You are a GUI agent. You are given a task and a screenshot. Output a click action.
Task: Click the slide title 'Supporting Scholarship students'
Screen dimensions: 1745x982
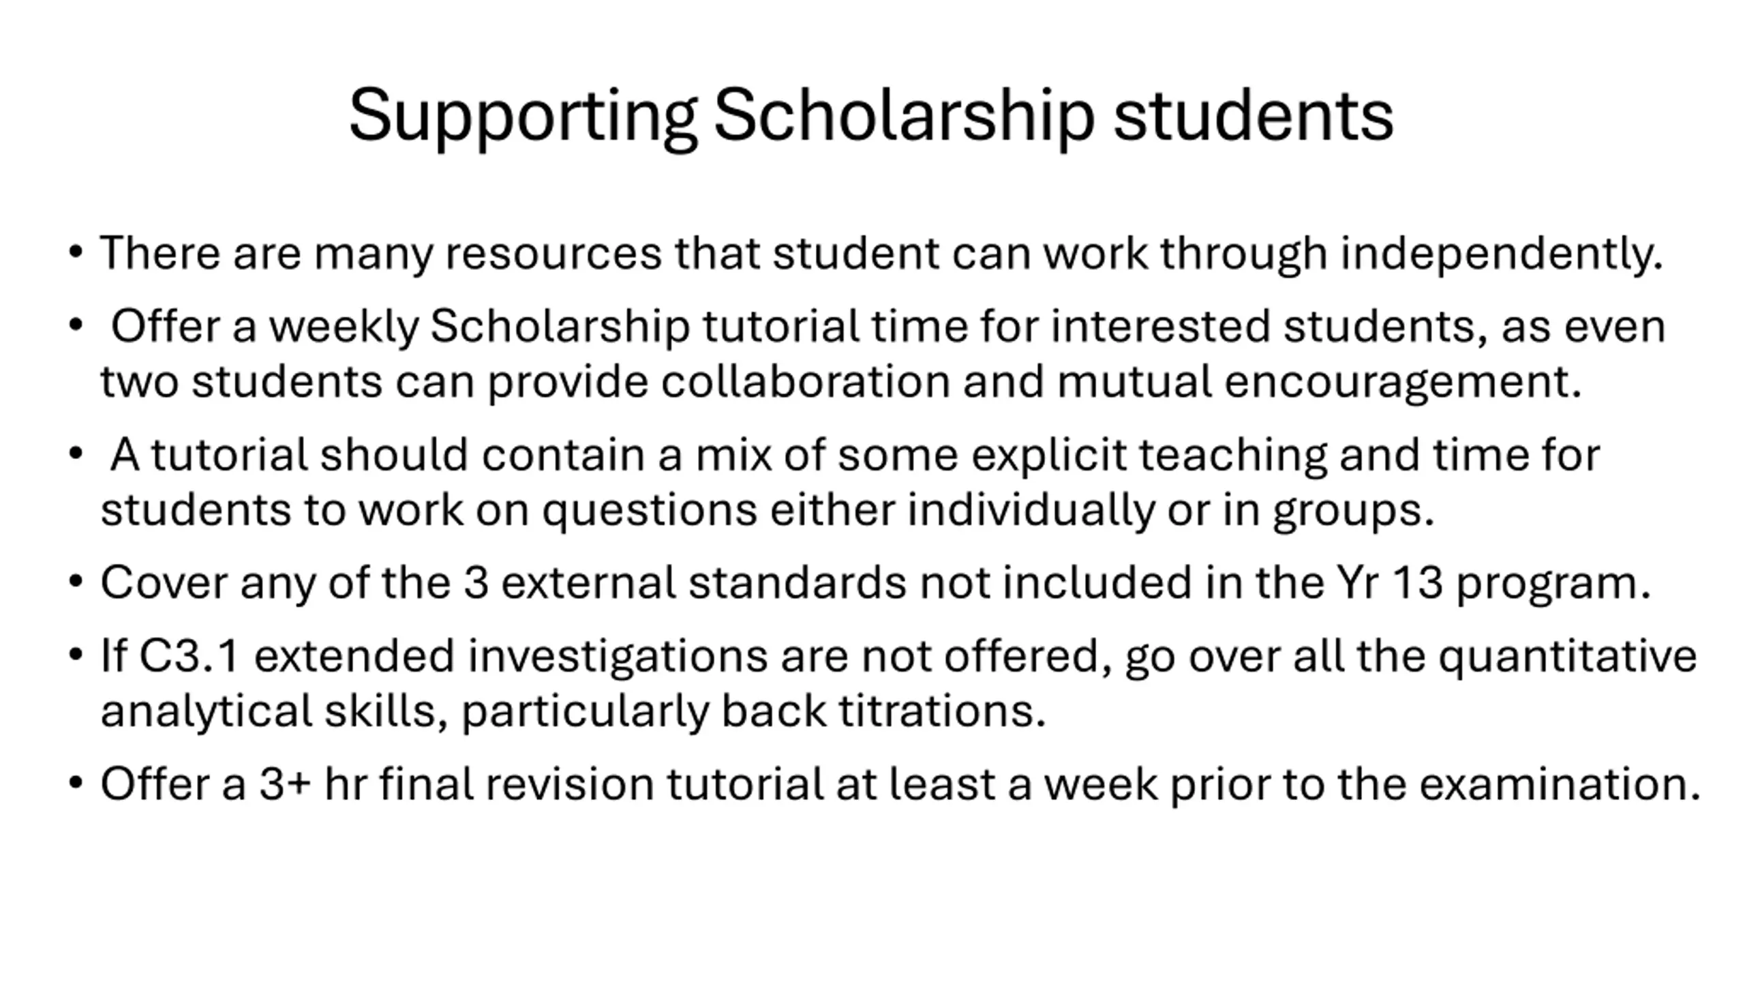[871, 116]
